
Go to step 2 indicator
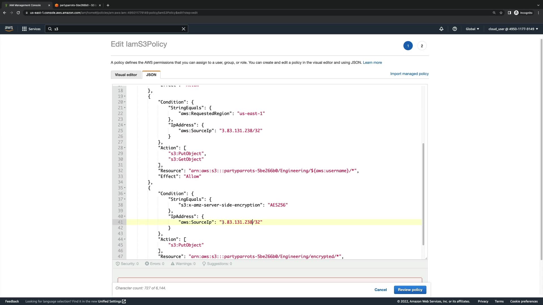pyautogui.click(x=422, y=46)
